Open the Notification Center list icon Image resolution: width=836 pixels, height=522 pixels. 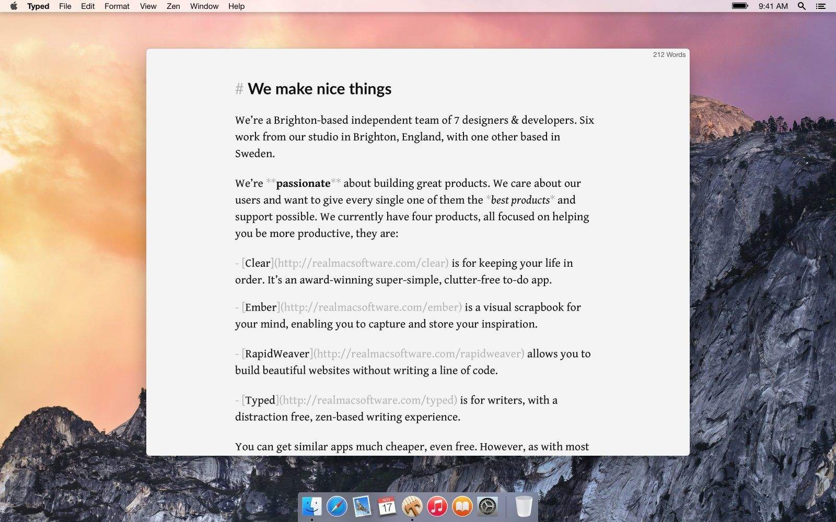[x=821, y=6]
